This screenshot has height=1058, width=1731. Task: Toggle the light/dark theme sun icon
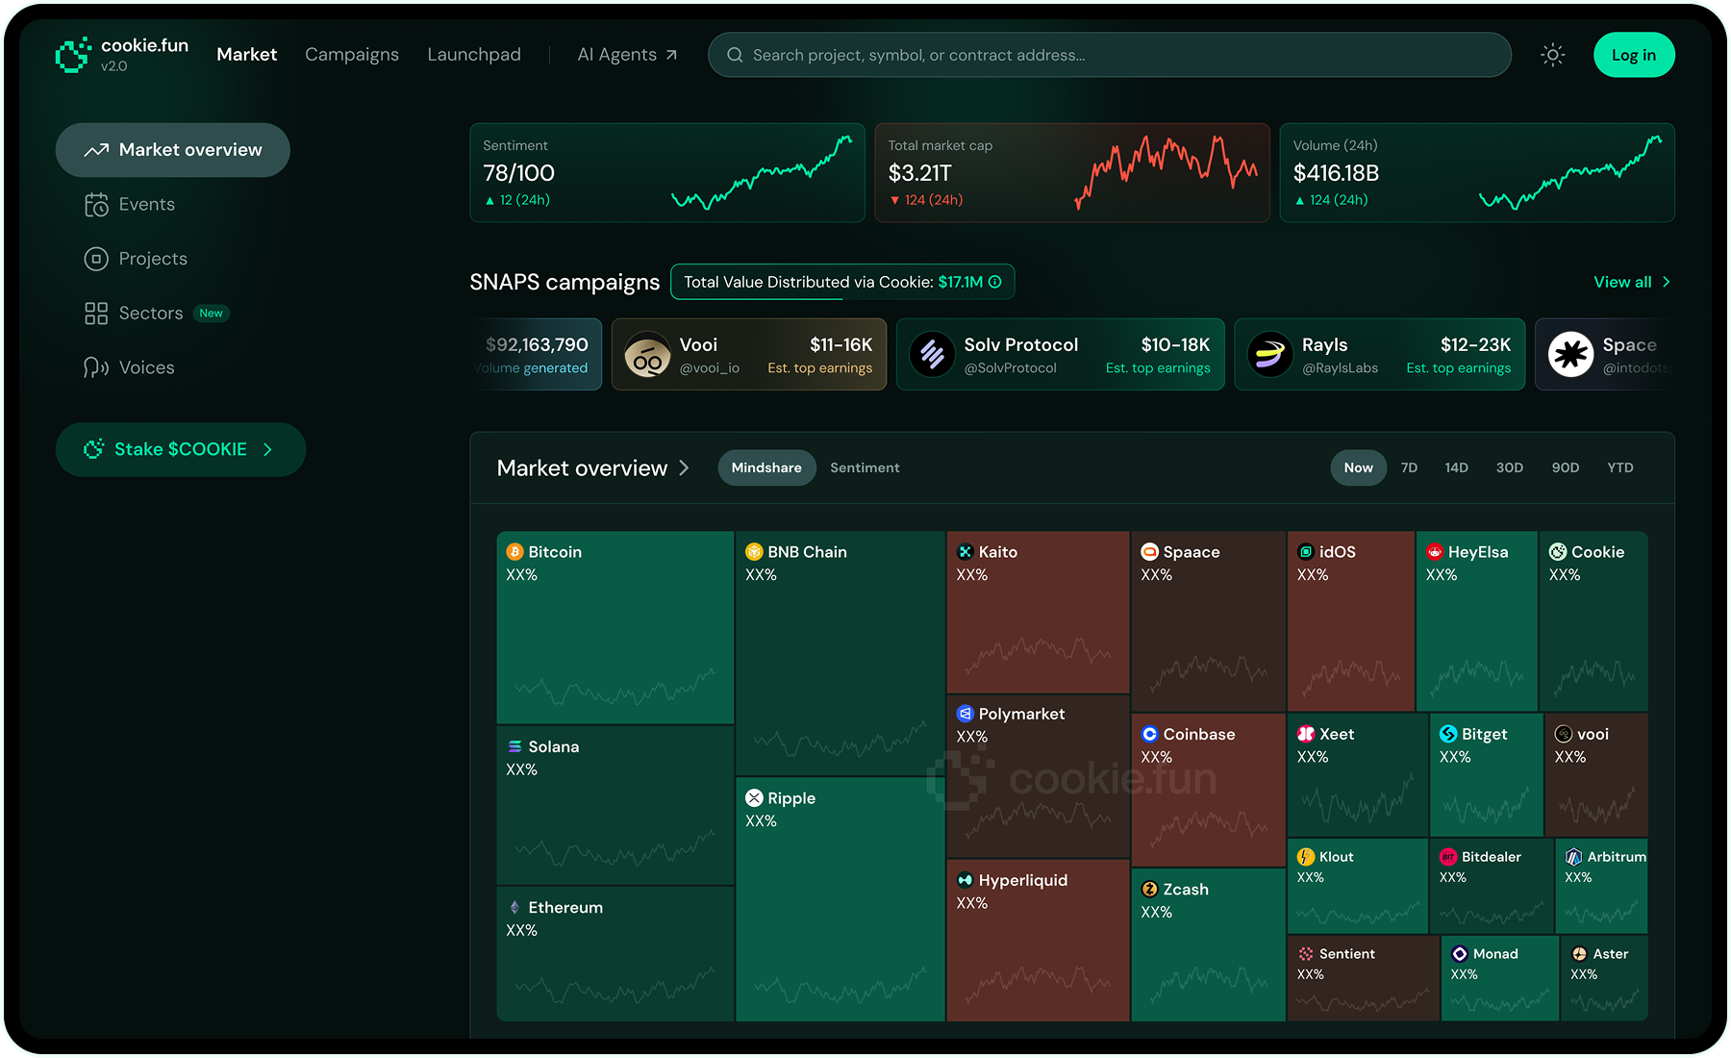1552,55
